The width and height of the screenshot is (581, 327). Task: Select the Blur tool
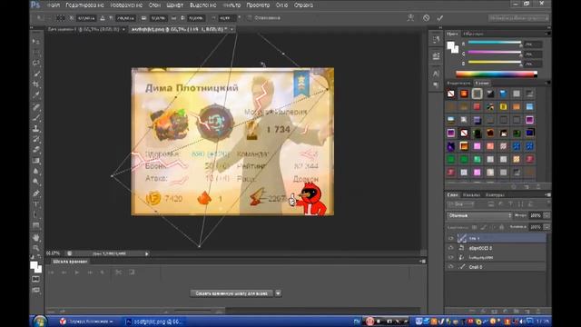(x=36, y=172)
